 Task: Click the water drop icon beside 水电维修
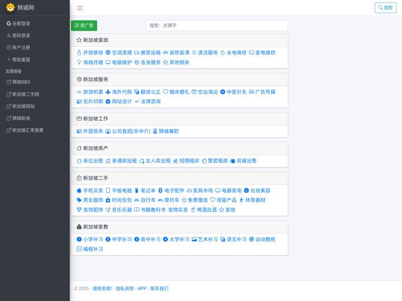point(223,52)
